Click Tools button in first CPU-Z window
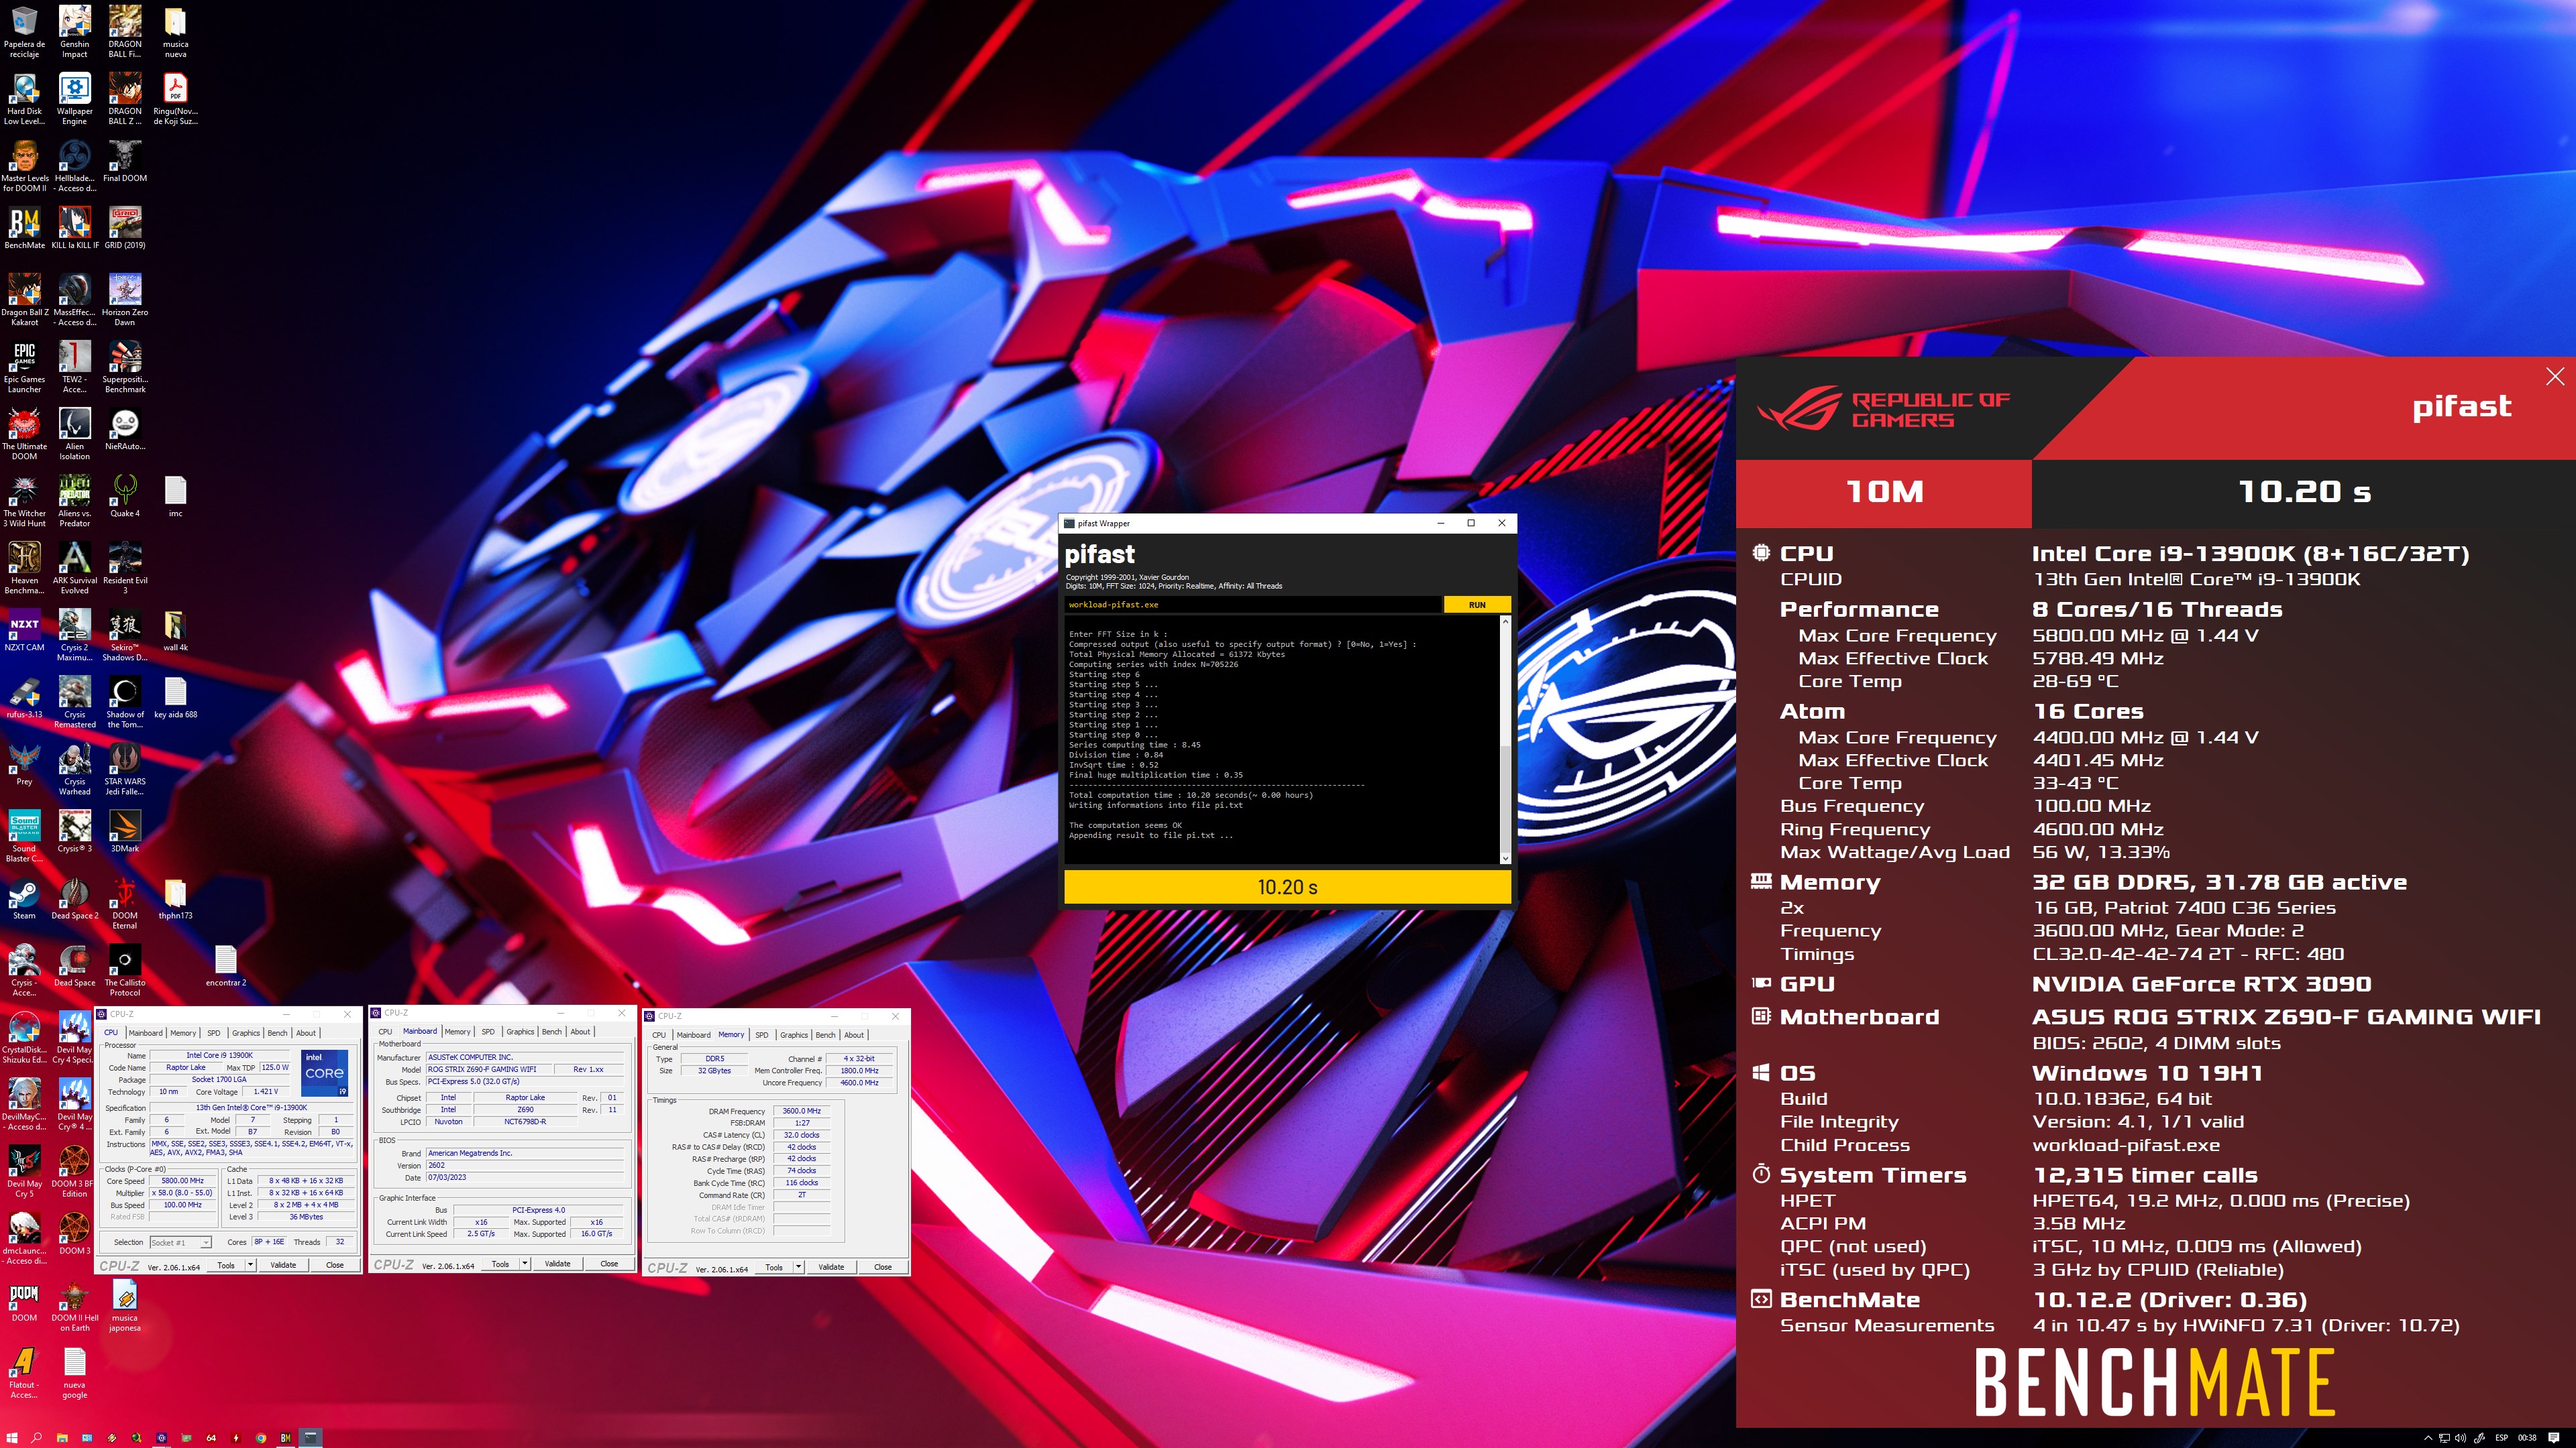Image resolution: width=2576 pixels, height=1448 pixels. point(226,1264)
